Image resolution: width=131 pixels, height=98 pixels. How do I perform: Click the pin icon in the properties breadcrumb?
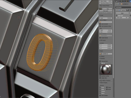(x=116, y=4)
